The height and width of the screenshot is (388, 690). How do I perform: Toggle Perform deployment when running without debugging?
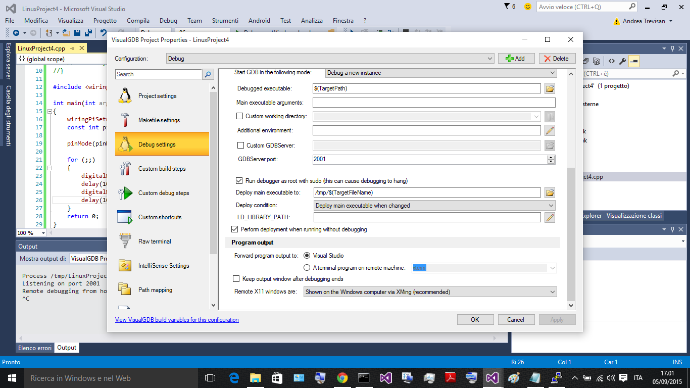tap(234, 229)
